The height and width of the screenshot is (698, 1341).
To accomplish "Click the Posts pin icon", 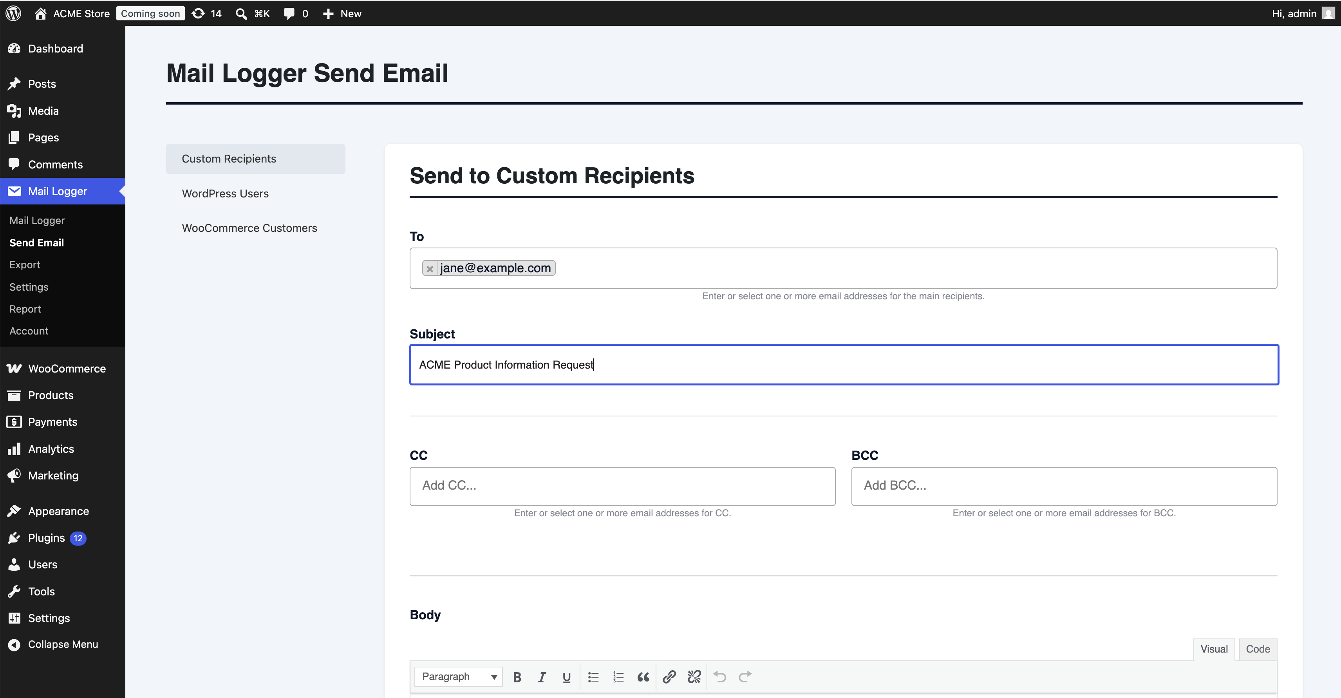I will (14, 84).
